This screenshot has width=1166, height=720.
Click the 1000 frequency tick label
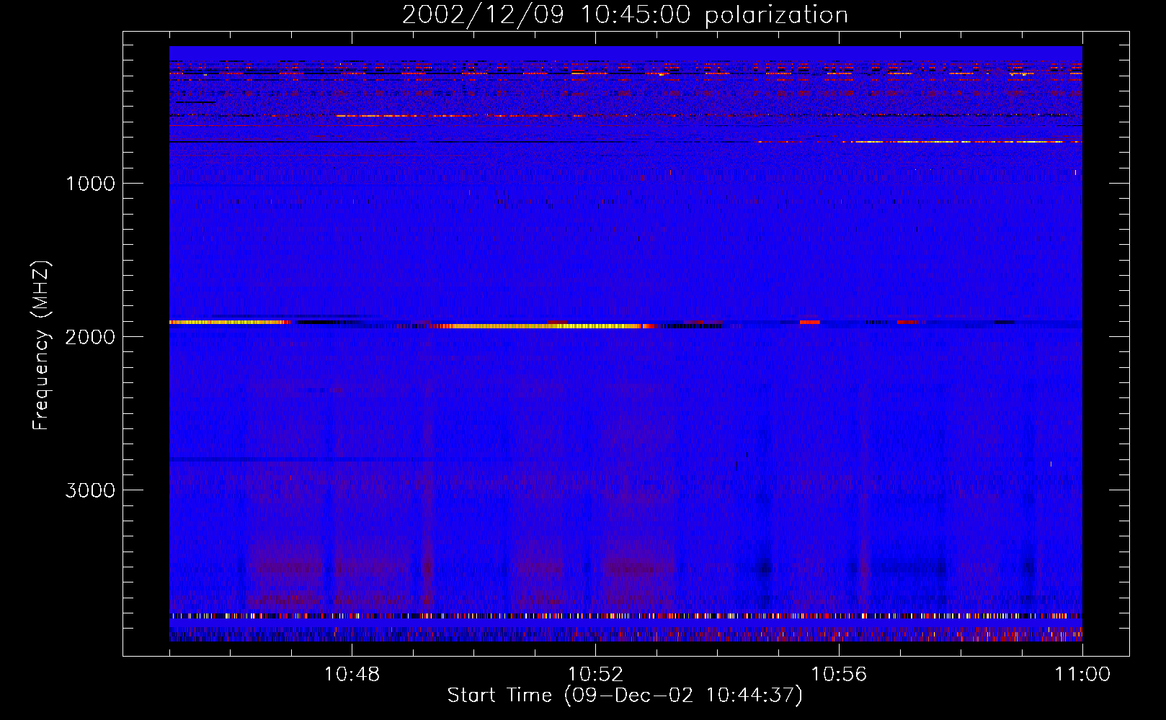pyautogui.click(x=90, y=184)
